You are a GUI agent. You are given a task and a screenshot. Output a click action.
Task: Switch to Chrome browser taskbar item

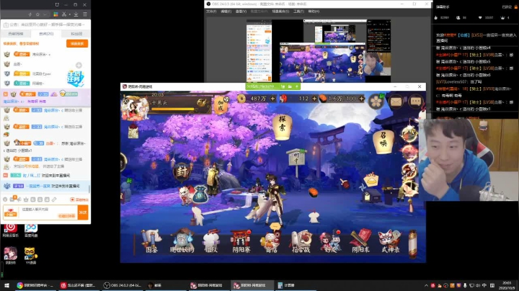(35, 285)
